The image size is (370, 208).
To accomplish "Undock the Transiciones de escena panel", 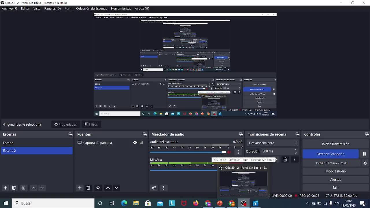I will click(297, 134).
